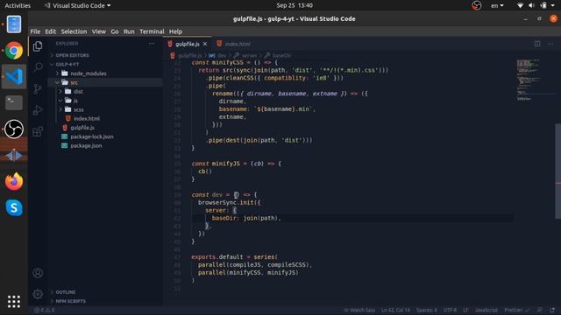Split the editor to the right
Image resolution: width=561 pixels, height=315 pixels.
click(537, 44)
